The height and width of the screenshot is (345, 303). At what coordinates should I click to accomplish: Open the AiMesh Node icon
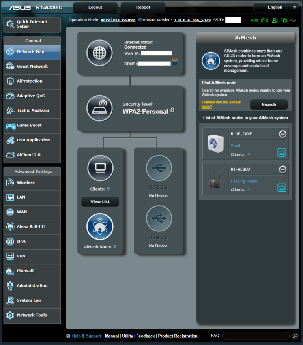click(100, 227)
